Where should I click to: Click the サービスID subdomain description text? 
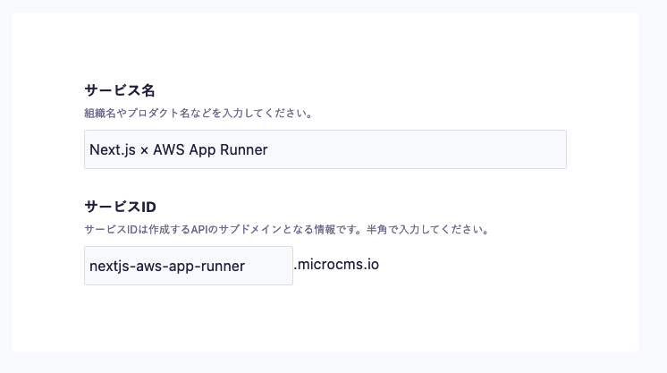pos(286,230)
